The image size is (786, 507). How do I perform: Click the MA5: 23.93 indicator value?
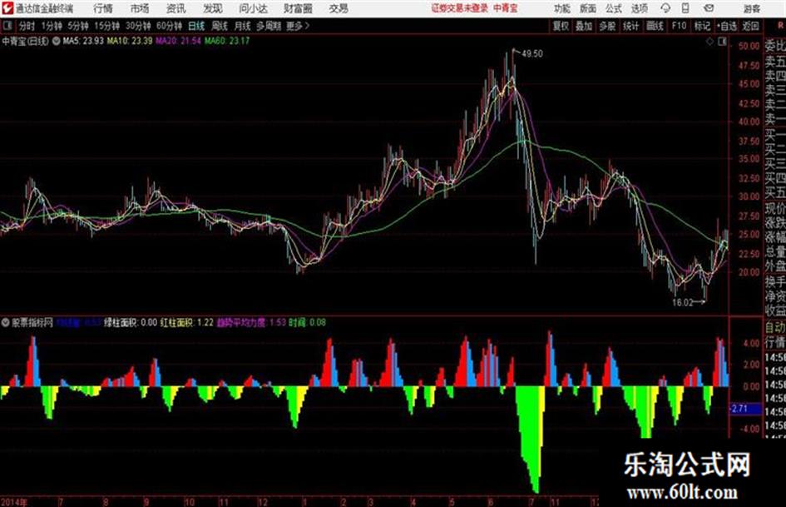coord(83,41)
